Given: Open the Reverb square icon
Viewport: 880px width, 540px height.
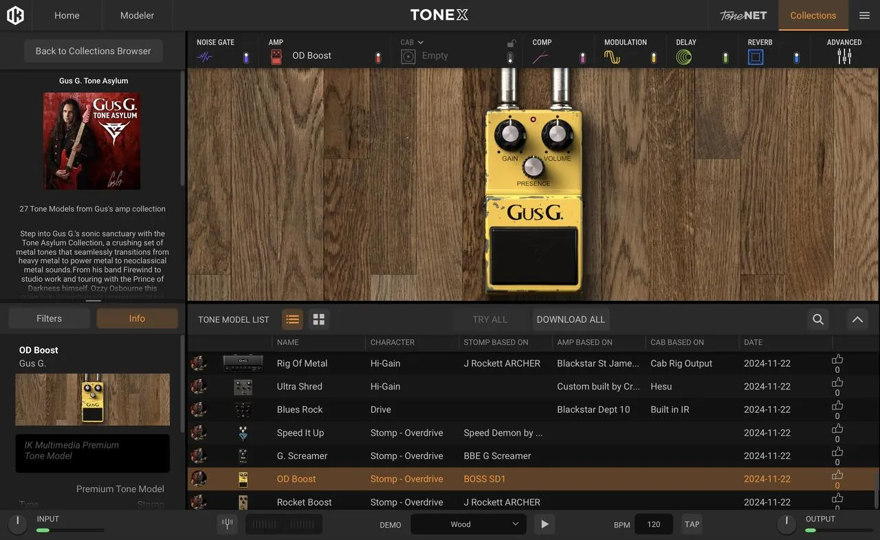Looking at the screenshot, I should click(x=756, y=57).
